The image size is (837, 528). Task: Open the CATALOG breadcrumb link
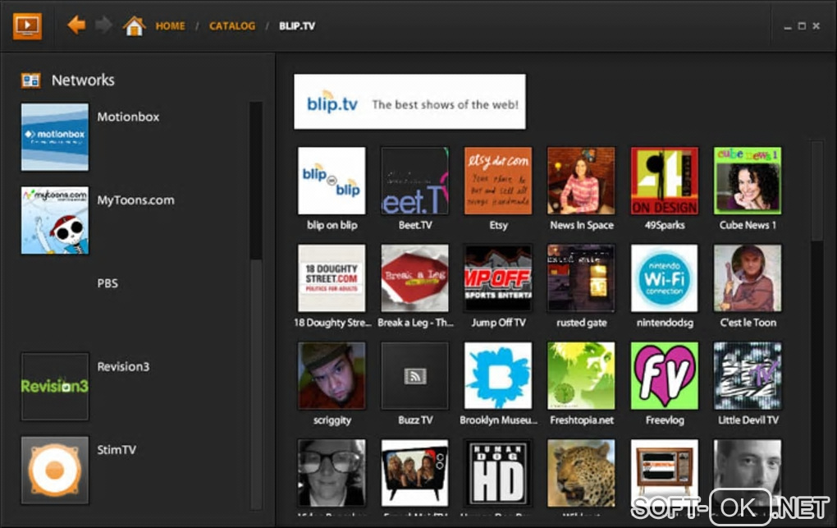(x=232, y=25)
